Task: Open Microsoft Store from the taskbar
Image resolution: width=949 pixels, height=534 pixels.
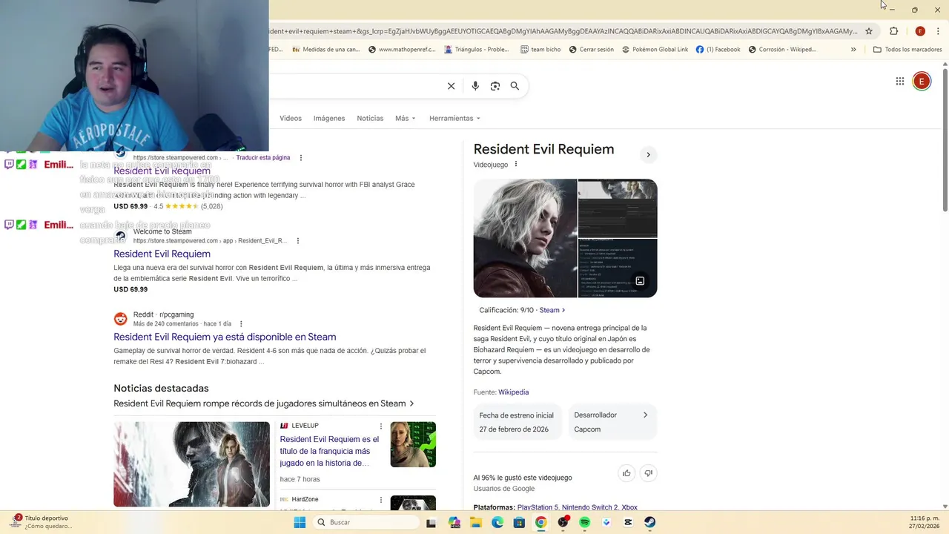Action: [519, 522]
